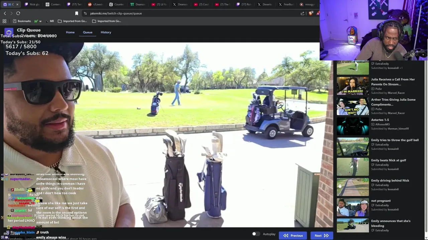Image resolution: width=428 pixels, height=240 pixels.
Task: Bookmark this page using the bookmark icon
Action: pos(77,13)
